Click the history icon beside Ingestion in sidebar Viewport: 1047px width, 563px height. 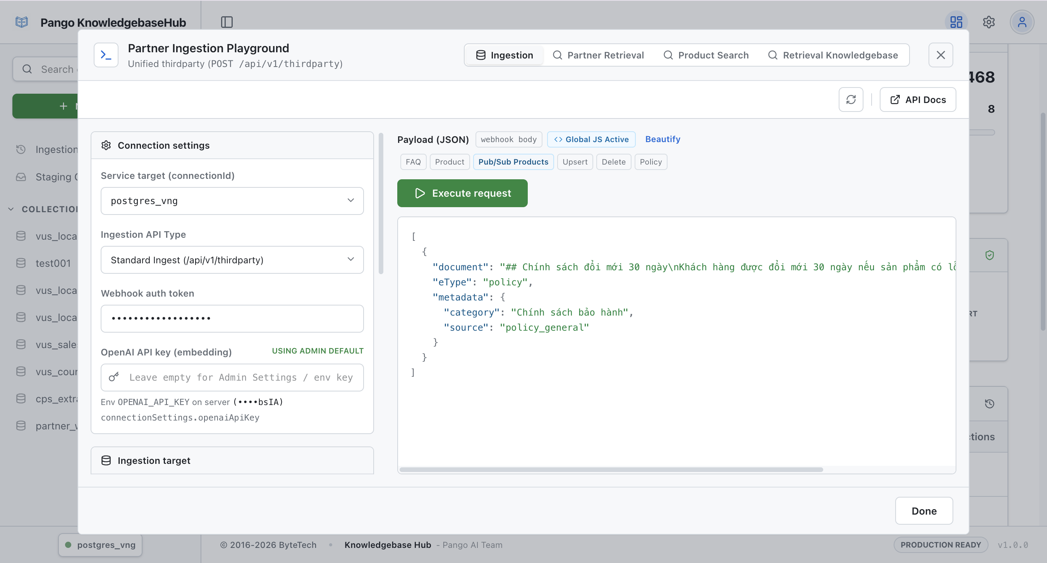coord(21,149)
